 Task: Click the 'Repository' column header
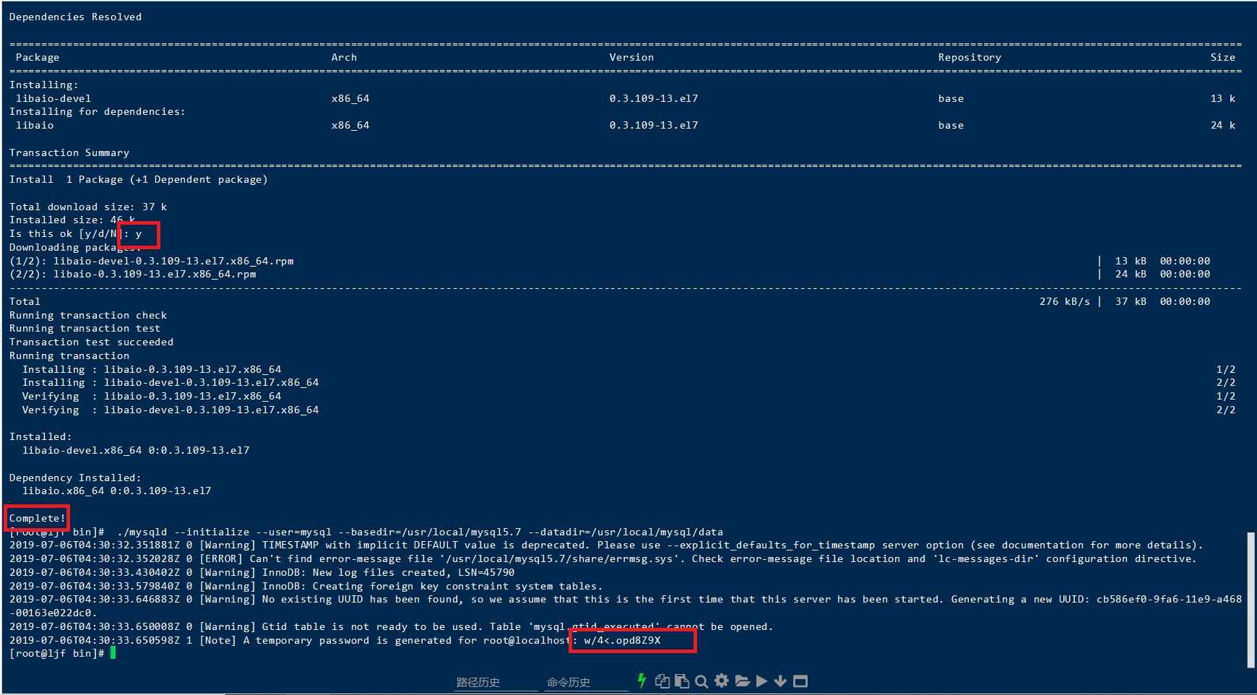(x=969, y=57)
